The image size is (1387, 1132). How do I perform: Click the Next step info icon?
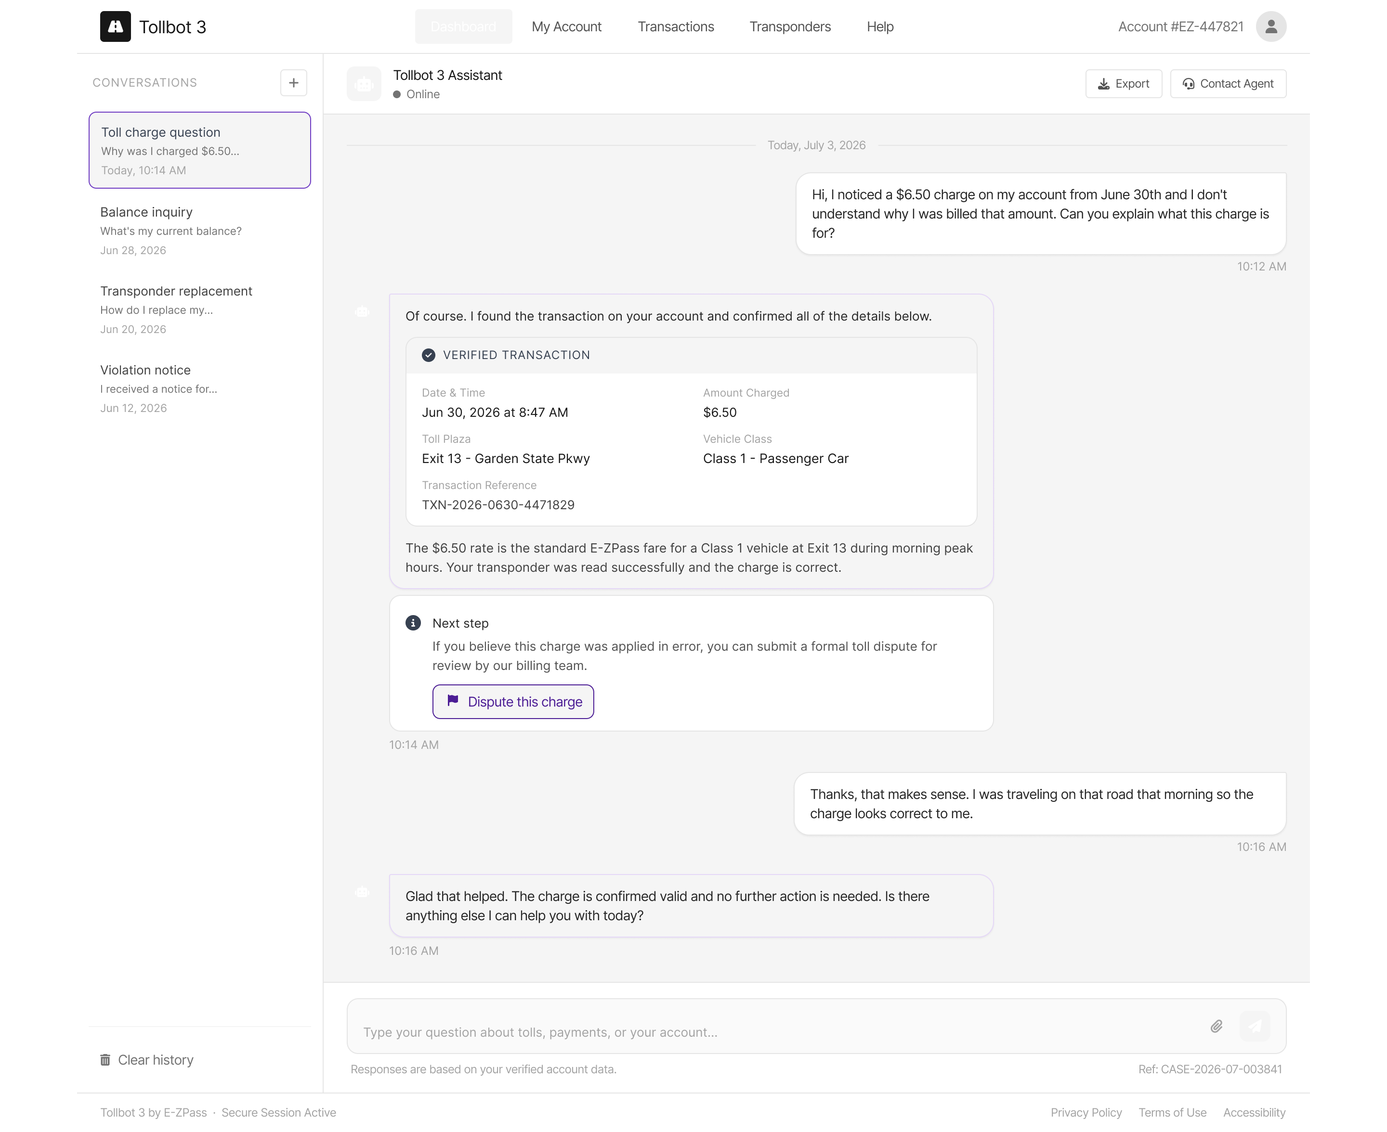click(413, 623)
